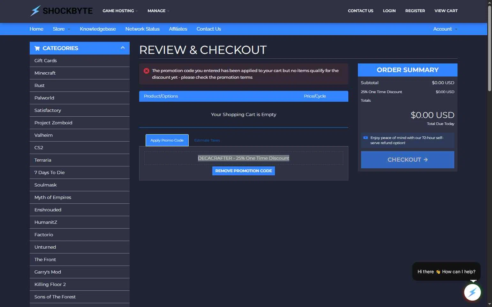Select Palworld category
The image size is (492, 307).
tap(79, 98)
